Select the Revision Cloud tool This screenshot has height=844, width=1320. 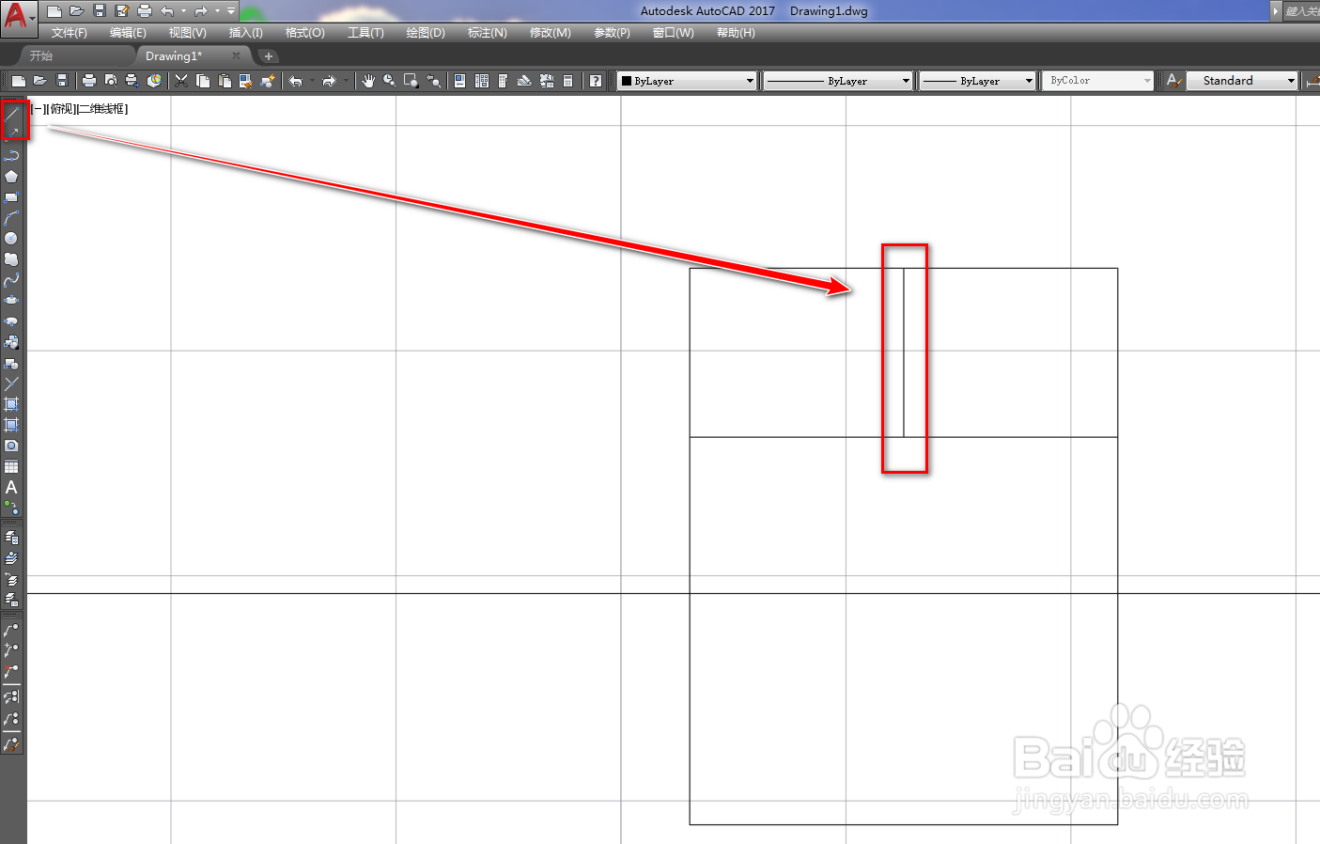(11, 259)
